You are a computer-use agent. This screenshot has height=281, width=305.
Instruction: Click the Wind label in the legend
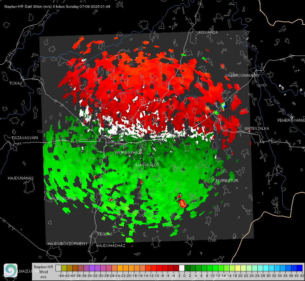click(44, 272)
